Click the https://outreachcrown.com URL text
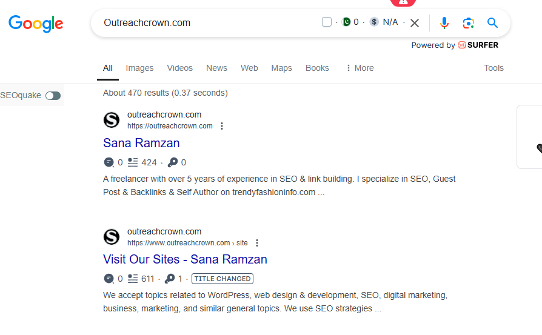This screenshot has height=335, width=542. pos(170,126)
